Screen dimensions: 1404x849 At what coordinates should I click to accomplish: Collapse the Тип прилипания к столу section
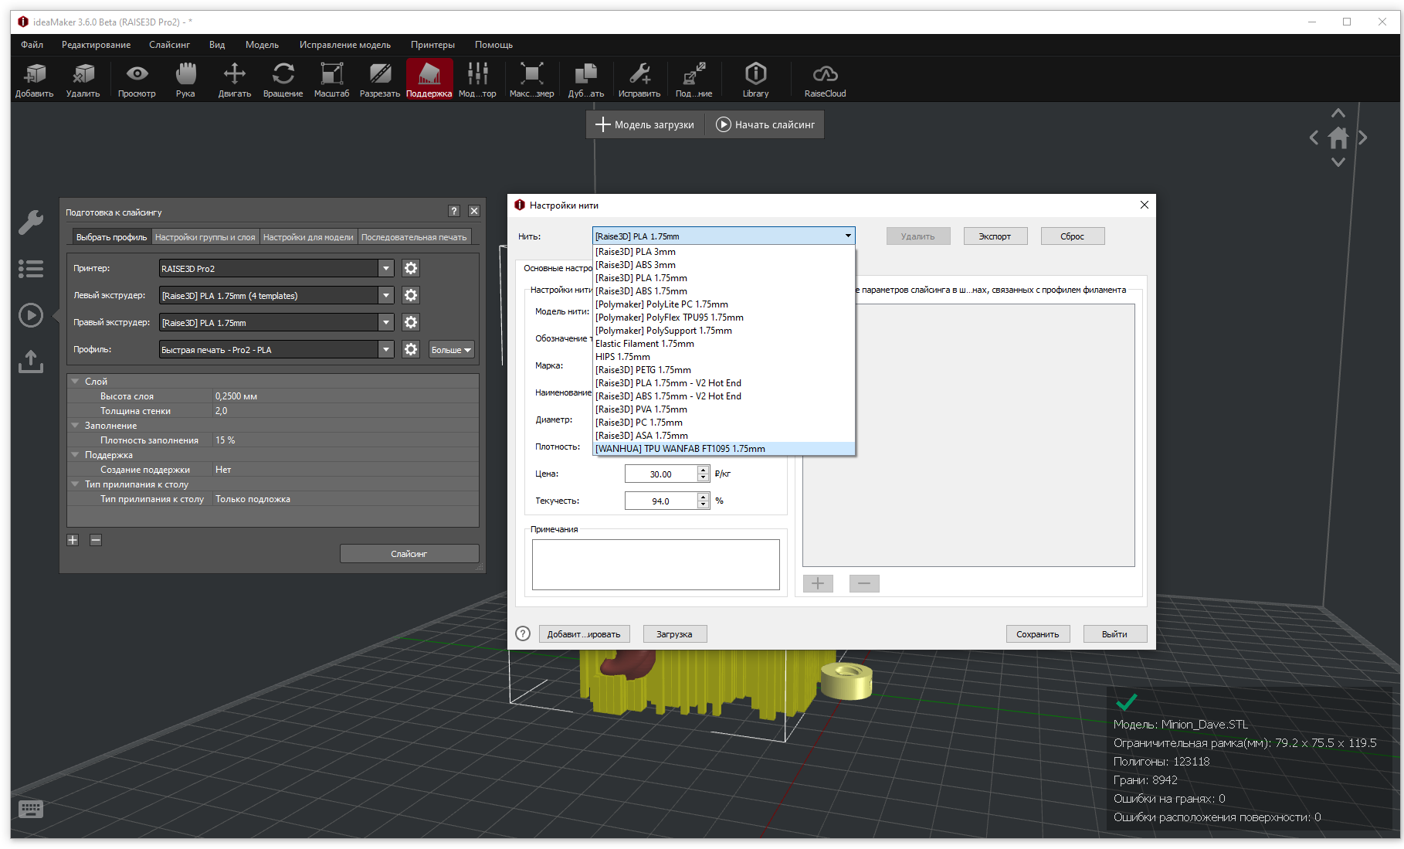[75, 484]
